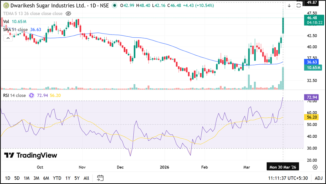Switch to the 5Y time range
Image resolution: width=326 pixels, height=184 pixels.
click(x=77, y=178)
